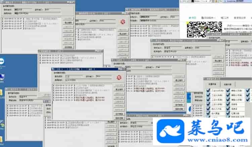252x147 pixels.
Task: Toggle the first checkbox in the checklist's left column
Action: click(208, 90)
